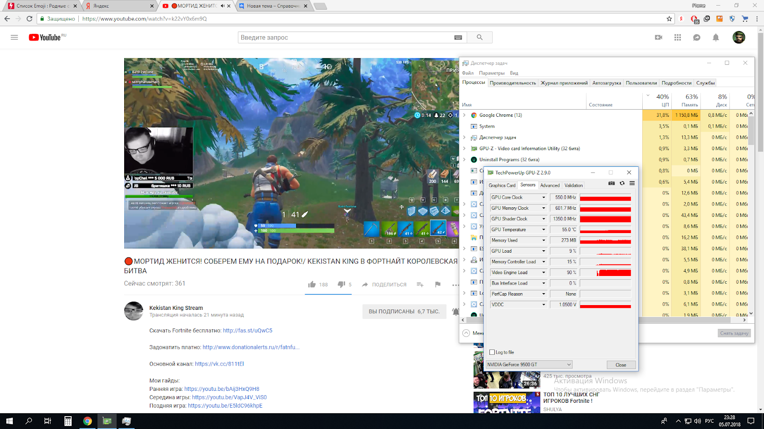This screenshot has width=764, height=429.
Task: Add video to playlist icon
Action: coord(420,285)
